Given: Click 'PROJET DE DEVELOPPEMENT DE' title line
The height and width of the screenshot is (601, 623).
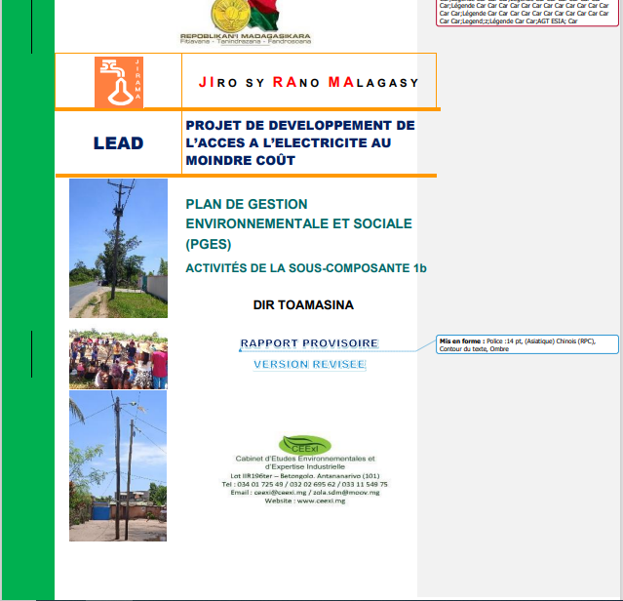Looking at the screenshot, I should click(300, 125).
